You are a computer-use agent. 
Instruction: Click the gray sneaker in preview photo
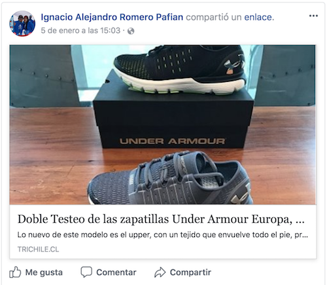(170, 178)
